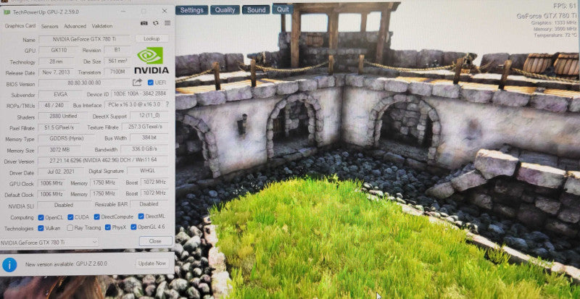Image resolution: width=580 pixels, height=299 pixels.
Task: Click the 336.0 GB/s Bandwidth value
Action: click(144, 149)
